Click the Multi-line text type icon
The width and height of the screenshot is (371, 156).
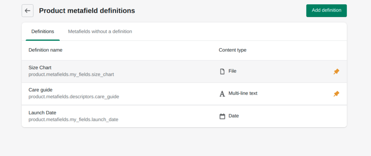pos(222,94)
